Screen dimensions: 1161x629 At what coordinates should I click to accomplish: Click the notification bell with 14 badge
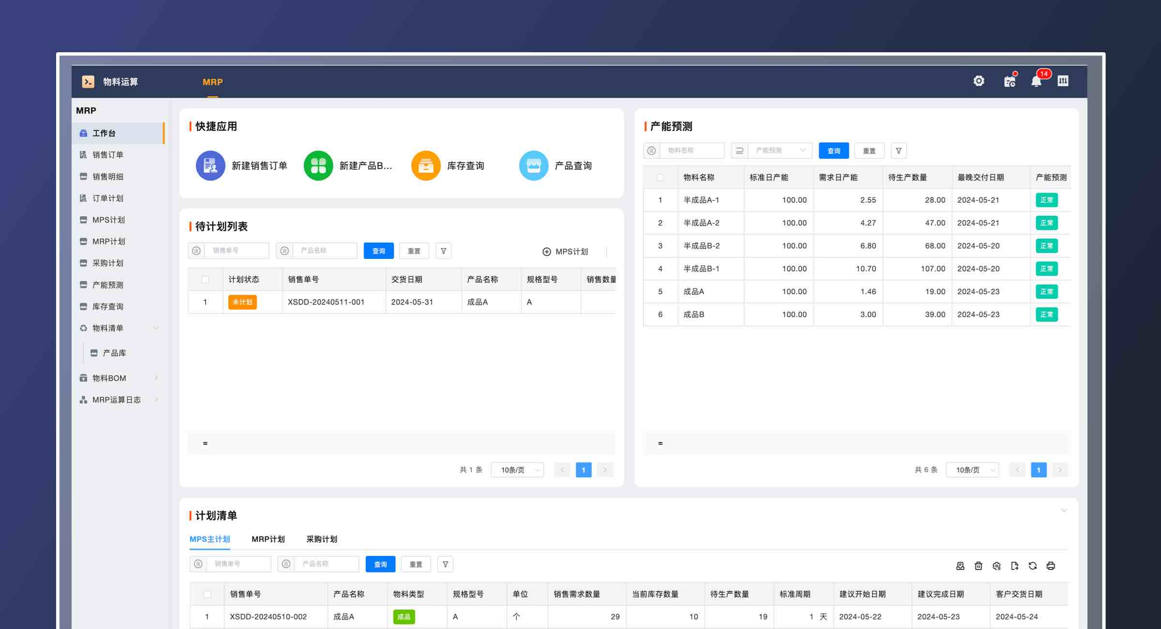(x=1036, y=81)
